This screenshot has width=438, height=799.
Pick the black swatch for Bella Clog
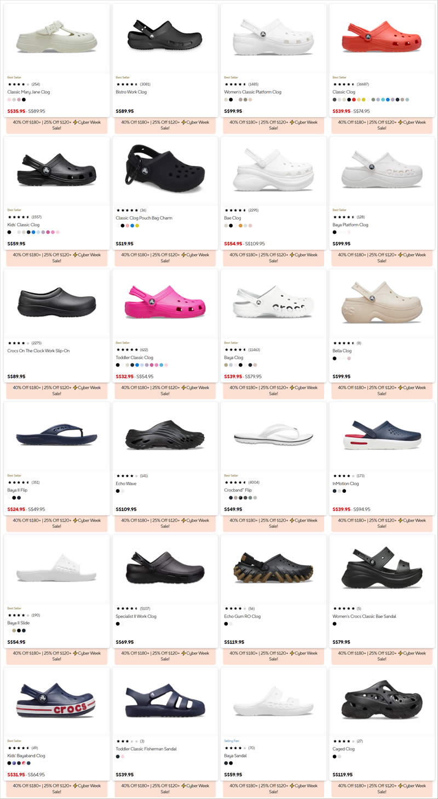335,358
